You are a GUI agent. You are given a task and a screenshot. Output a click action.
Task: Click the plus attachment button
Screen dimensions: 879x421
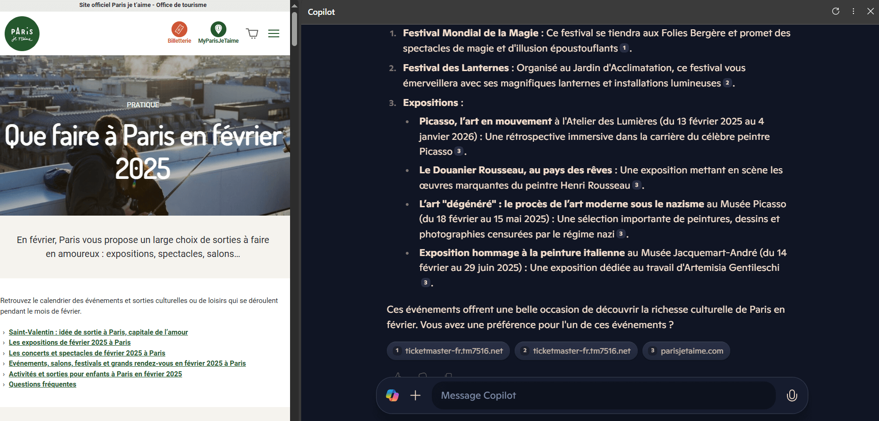coord(416,395)
